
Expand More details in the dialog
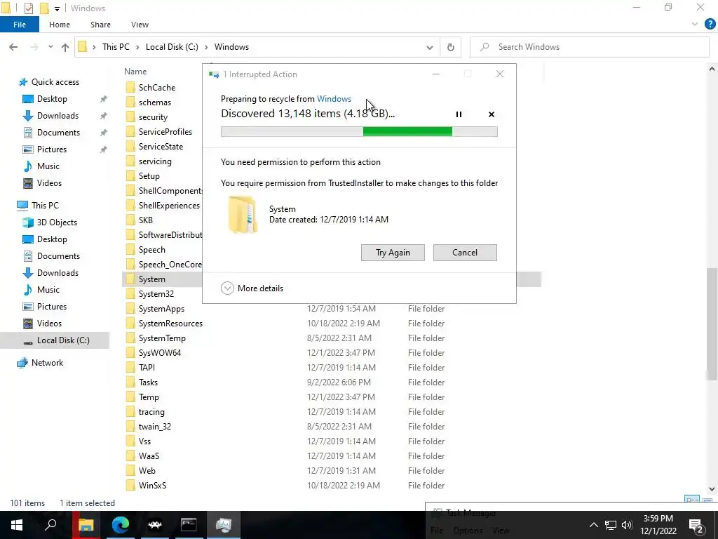point(252,288)
